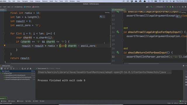This screenshot has height=105, width=187.
Task: Open macOS Spotlight search in menu bar
Action: (170, 1)
